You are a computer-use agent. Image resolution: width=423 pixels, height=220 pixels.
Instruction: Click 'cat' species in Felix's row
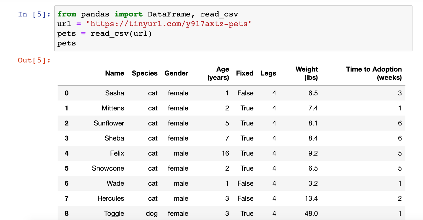(153, 153)
